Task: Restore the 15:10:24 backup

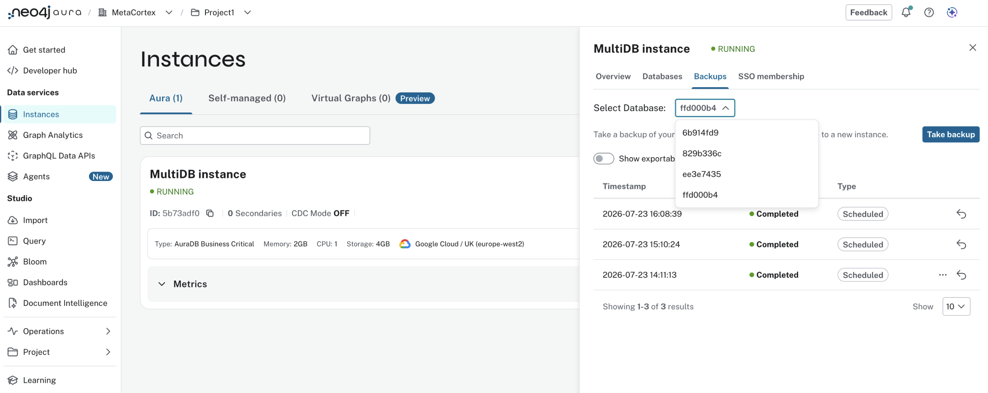Action: click(961, 244)
